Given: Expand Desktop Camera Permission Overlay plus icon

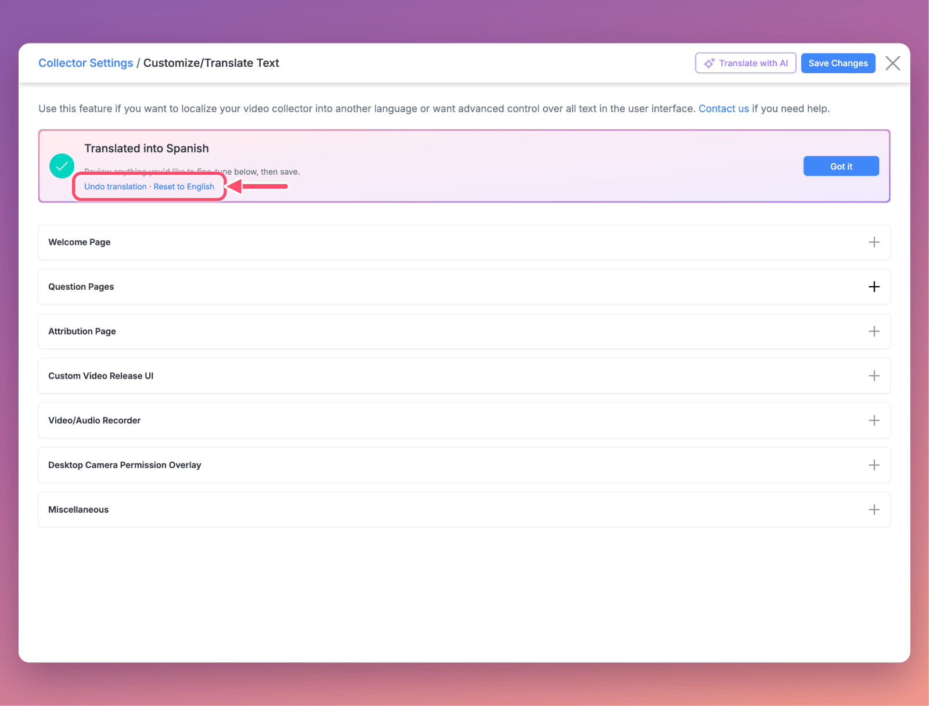Looking at the screenshot, I should click(874, 465).
